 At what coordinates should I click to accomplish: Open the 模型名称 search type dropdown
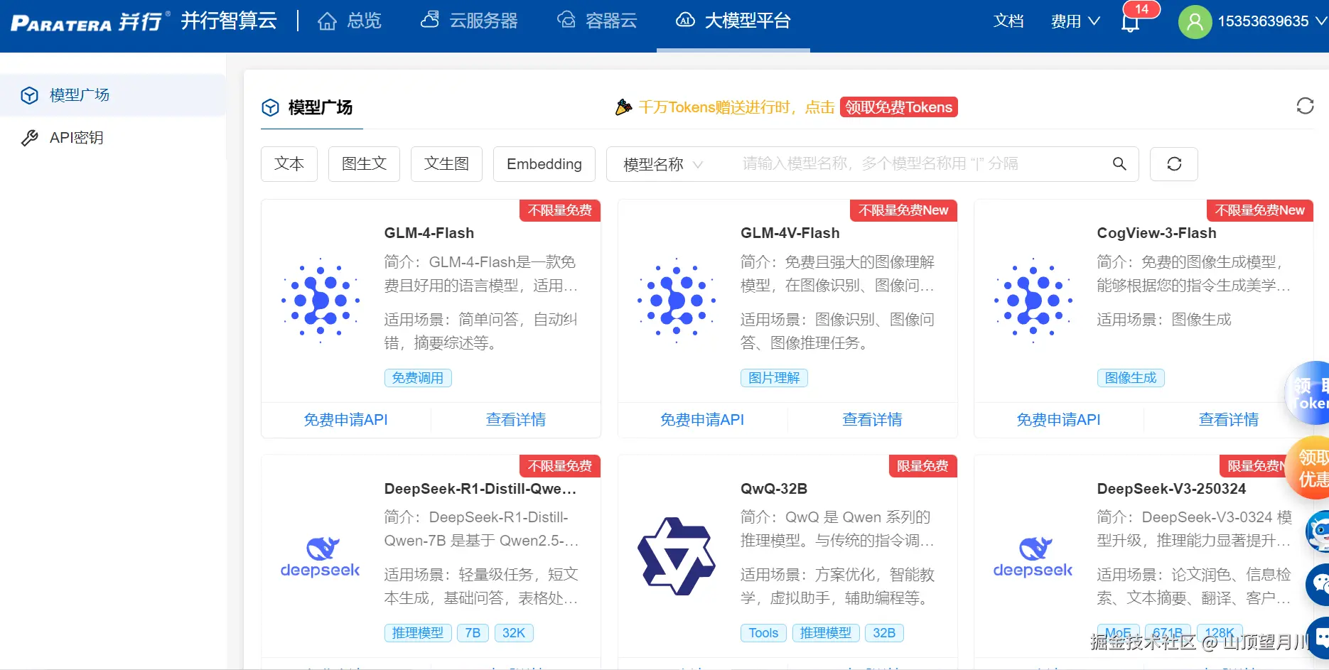click(x=663, y=165)
